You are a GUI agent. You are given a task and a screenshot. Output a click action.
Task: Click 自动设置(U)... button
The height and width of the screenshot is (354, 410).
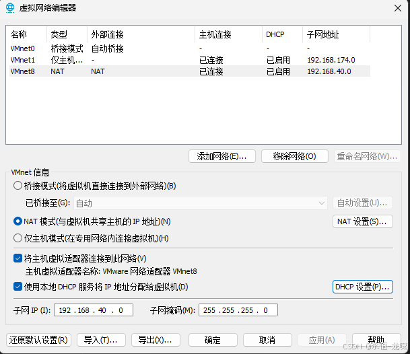(x=363, y=203)
